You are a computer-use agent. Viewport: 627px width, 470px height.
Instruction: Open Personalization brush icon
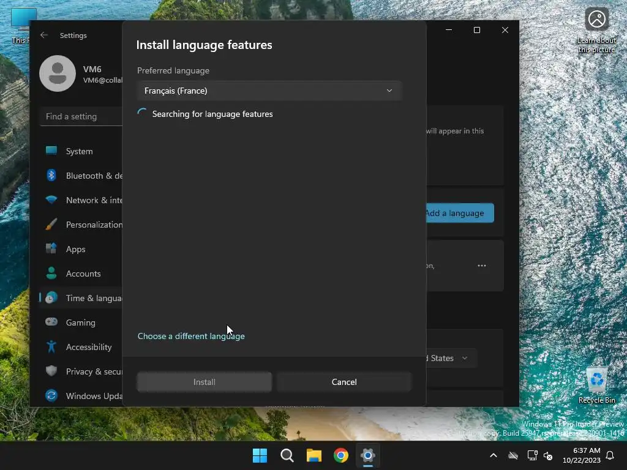tap(51, 225)
